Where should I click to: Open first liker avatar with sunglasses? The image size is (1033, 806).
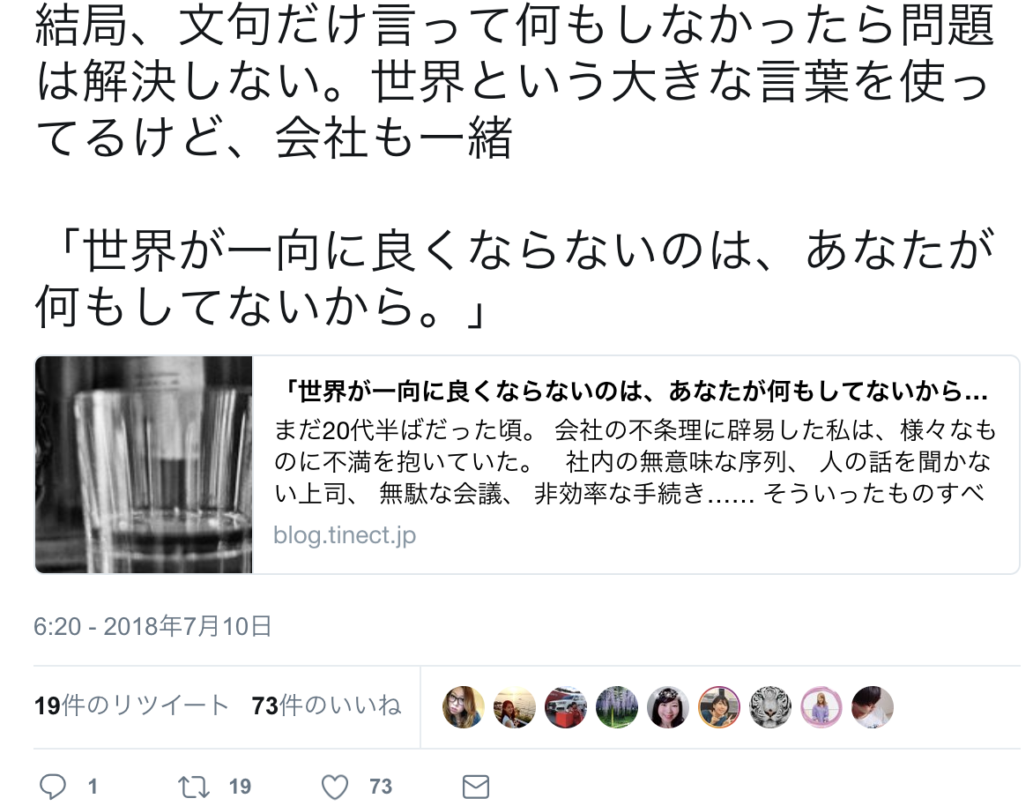463,707
